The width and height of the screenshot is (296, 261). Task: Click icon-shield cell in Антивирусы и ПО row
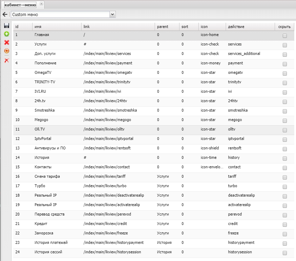point(210,148)
